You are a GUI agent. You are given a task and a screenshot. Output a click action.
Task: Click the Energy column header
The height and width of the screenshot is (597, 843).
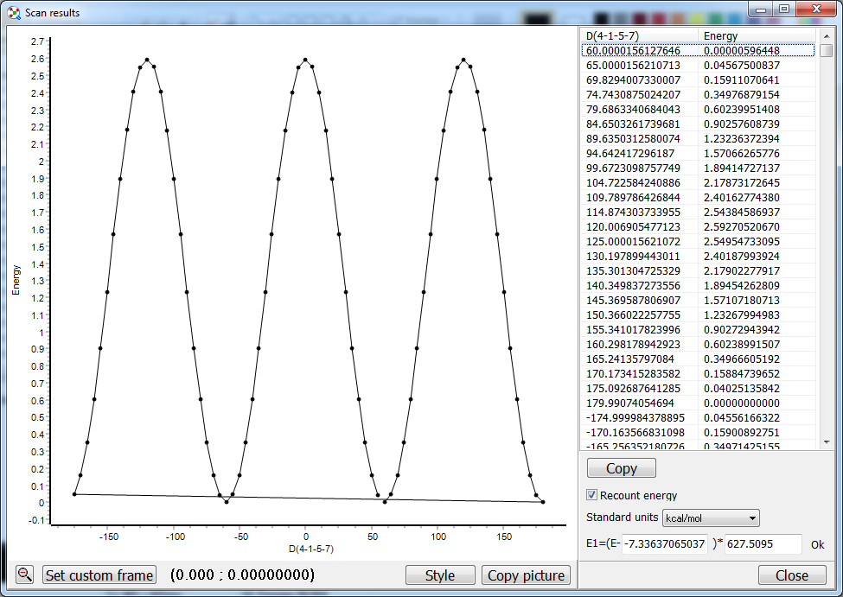click(x=757, y=35)
